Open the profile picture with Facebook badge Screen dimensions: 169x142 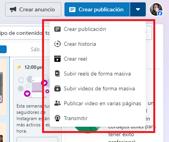(156, 9)
